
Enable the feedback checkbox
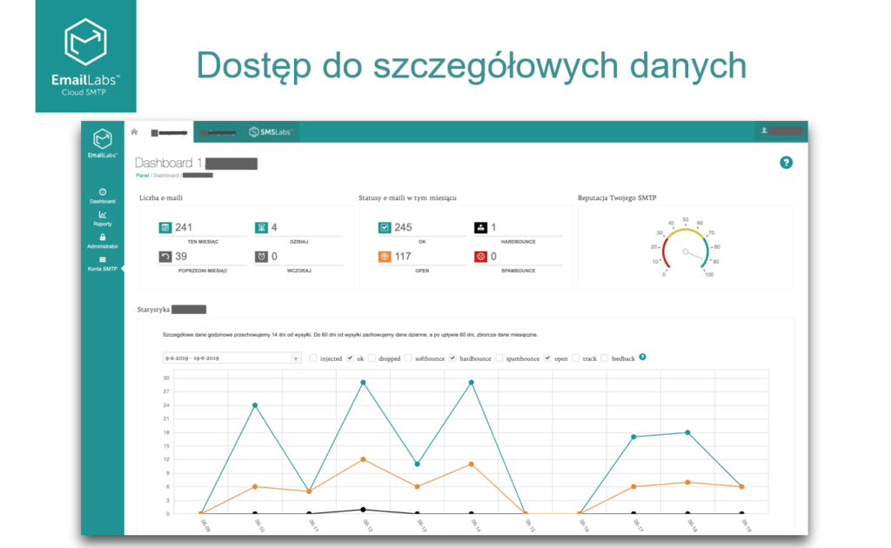606,358
